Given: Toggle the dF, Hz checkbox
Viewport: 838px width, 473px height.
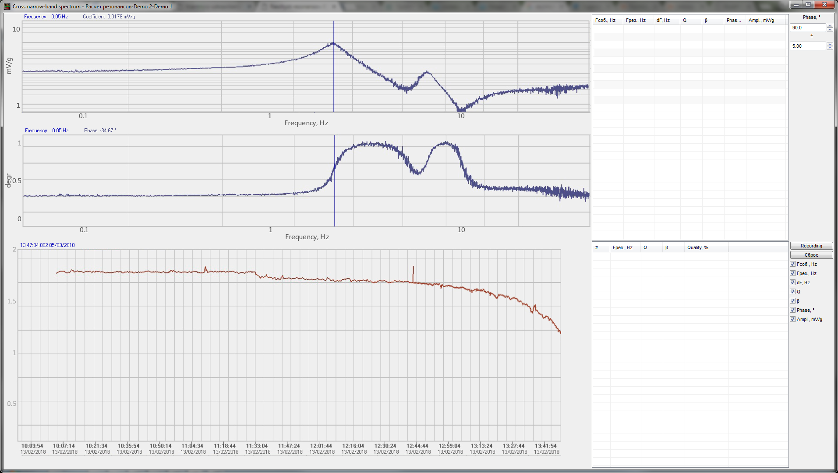Looking at the screenshot, I should (x=793, y=282).
